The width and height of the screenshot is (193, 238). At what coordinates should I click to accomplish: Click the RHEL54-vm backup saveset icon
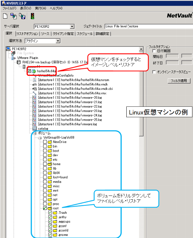pyautogui.click(x=19, y=62)
